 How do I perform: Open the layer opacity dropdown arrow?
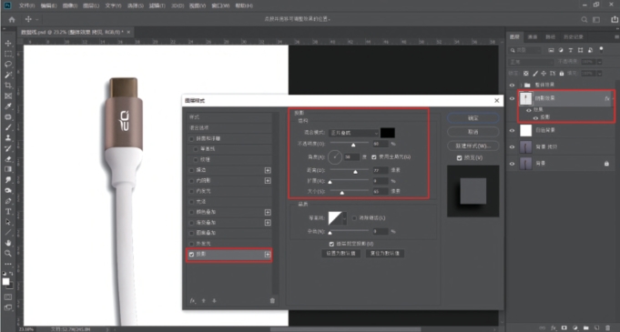(x=600, y=62)
